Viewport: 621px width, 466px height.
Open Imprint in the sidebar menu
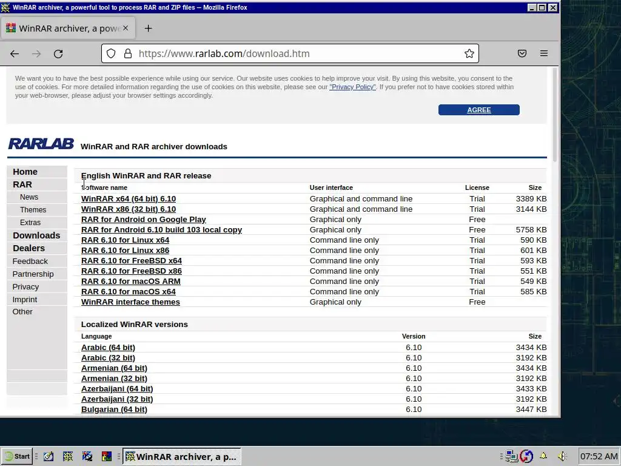(x=24, y=300)
